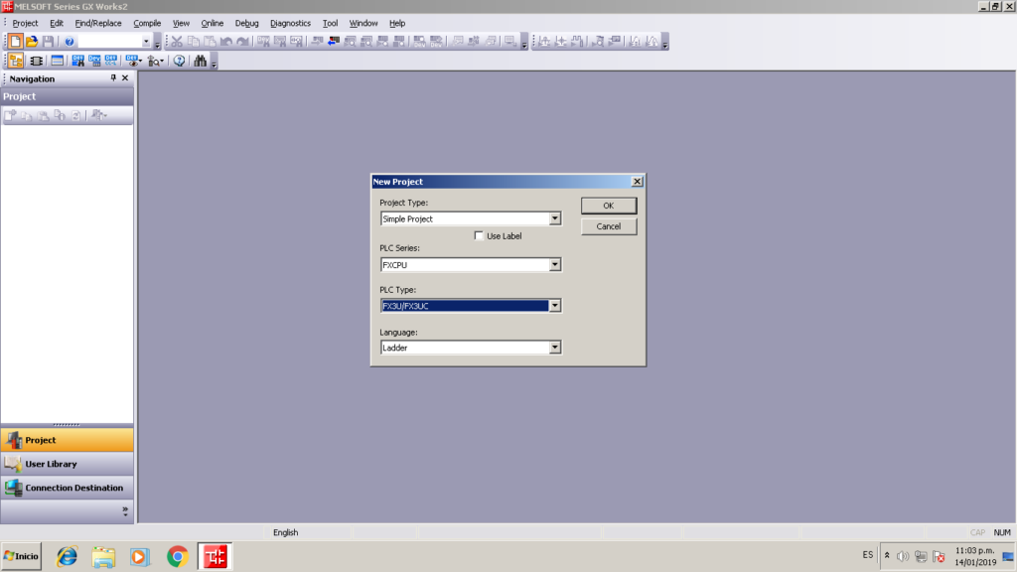1017x572 pixels.
Task: Open Windows Media Player from taskbar
Action: pos(139,556)
